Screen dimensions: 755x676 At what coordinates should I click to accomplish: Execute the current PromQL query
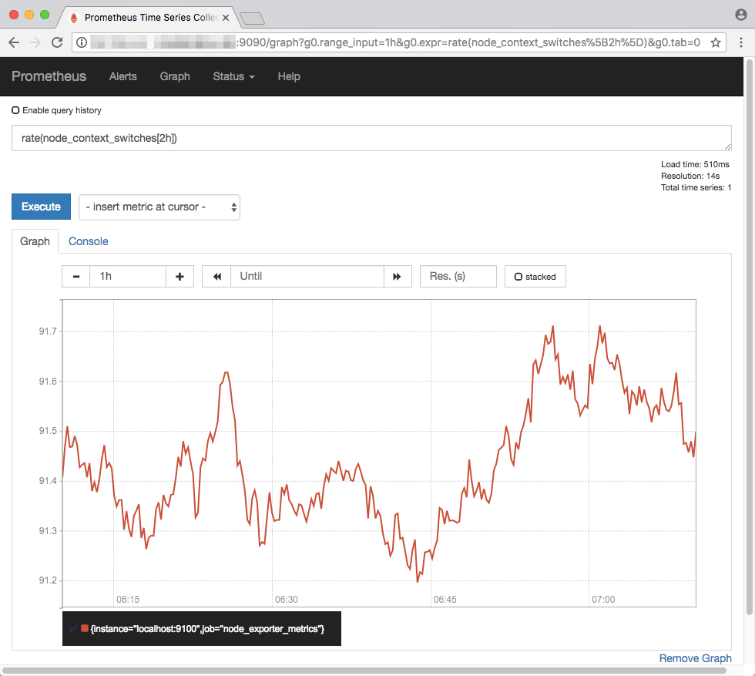(x=40, y=207)
